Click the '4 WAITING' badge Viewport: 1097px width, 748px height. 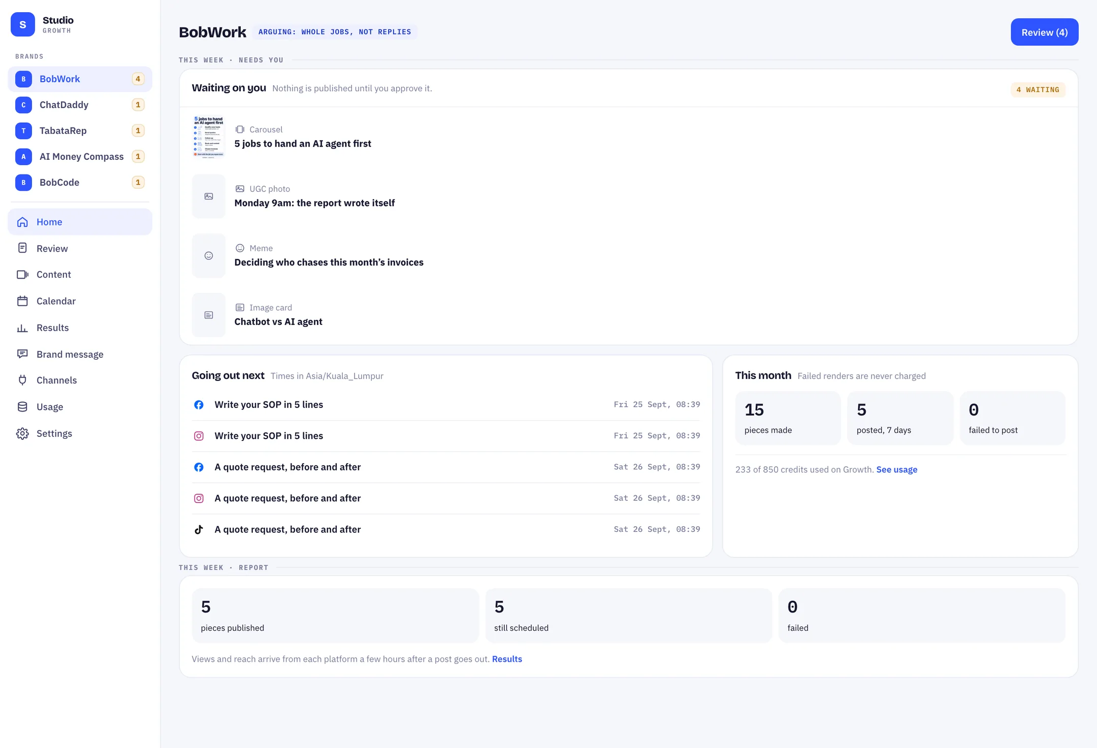(x=1038, y=90)
